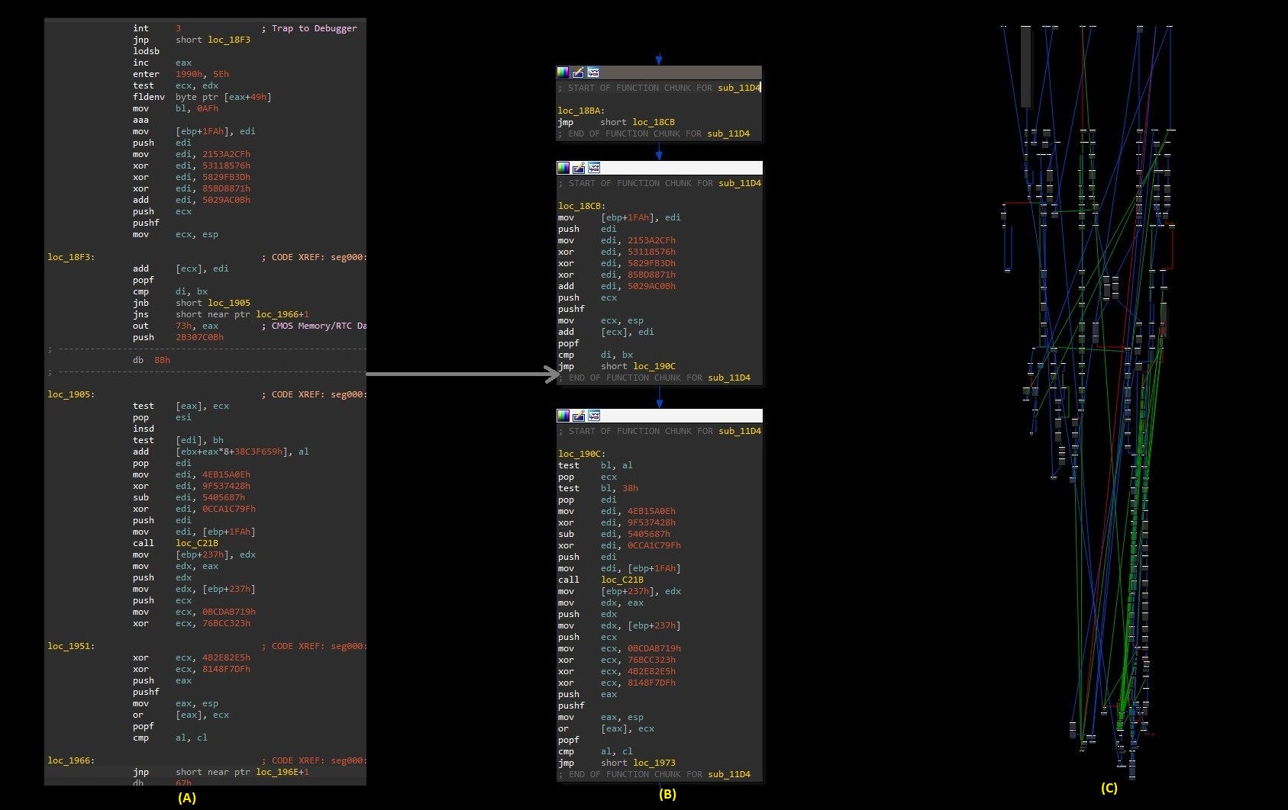
Task: Select the 'lodsb' instruction line
Action: [x=147, y=51]
